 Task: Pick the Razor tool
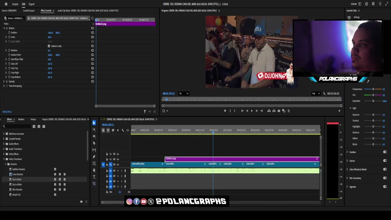click(x=94, y=143)
